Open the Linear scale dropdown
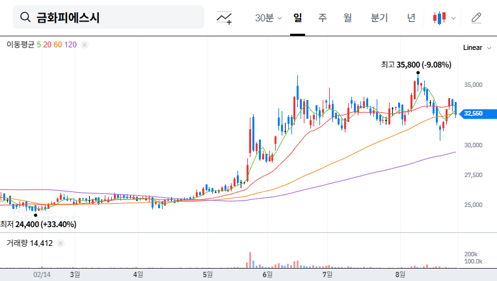This screenshot has width=497, height=281. pos(477,48)
